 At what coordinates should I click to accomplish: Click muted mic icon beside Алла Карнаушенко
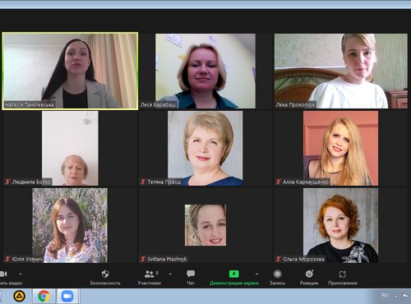[x=279, y=182]
